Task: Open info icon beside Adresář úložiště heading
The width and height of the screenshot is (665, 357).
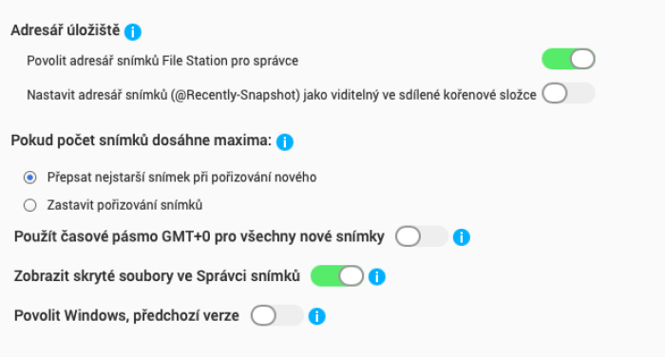Action: [x=133, y=31]
